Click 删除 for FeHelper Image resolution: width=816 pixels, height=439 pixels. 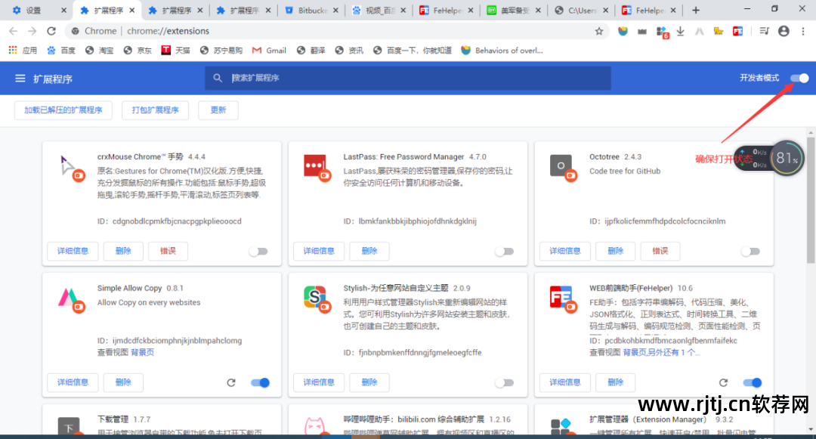[x=615, y=382]
